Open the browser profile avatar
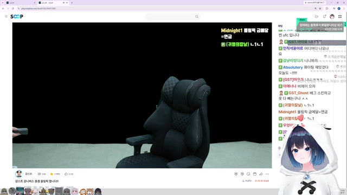The width and height of the screenshot is (347, 195). pos(339,9)
